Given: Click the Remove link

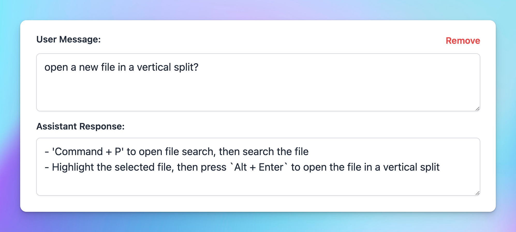Looking at the screenshot, I should tap(463, 41).
